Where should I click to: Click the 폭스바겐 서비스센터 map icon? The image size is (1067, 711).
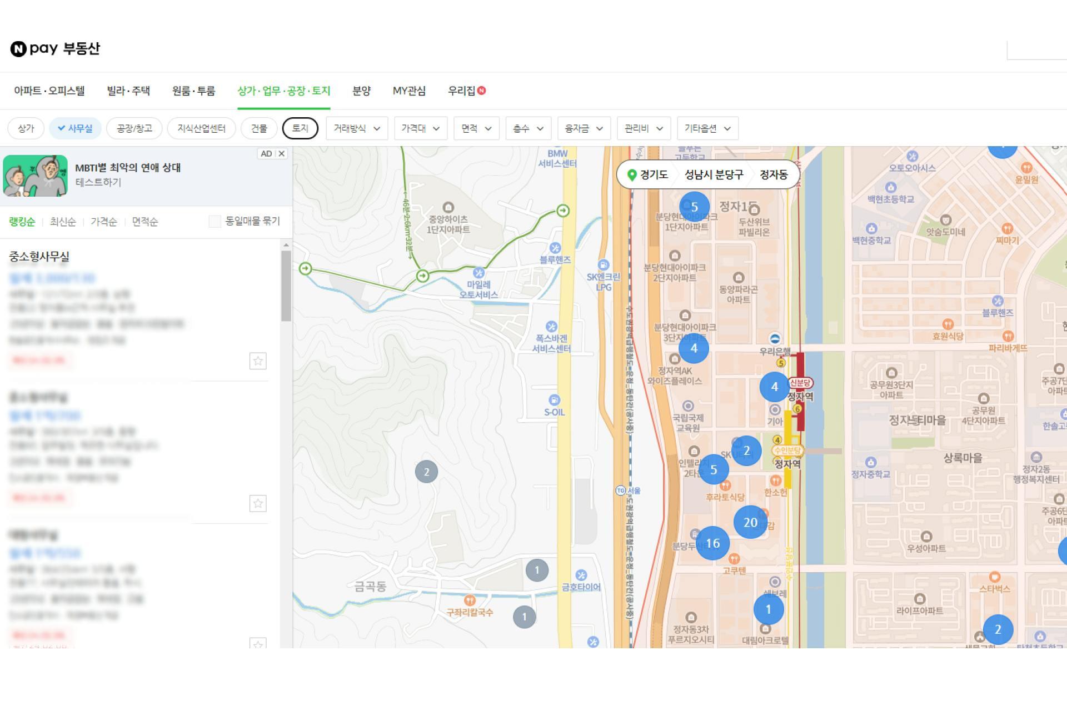coord(551,326)
